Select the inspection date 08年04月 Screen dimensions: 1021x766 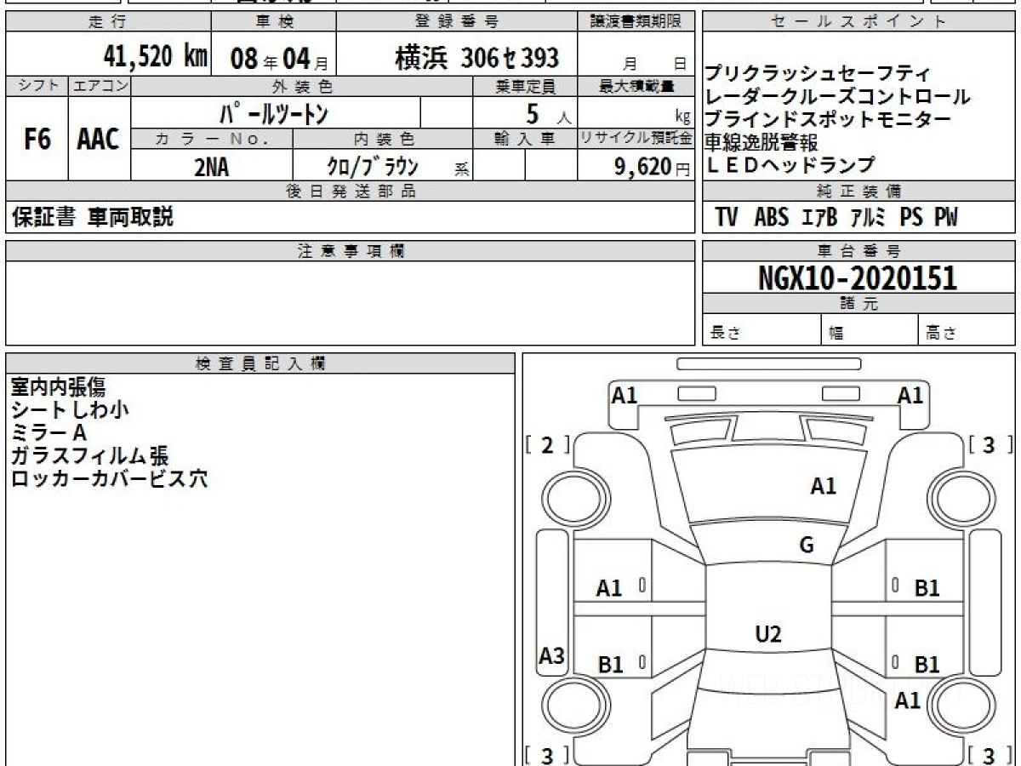279,59
